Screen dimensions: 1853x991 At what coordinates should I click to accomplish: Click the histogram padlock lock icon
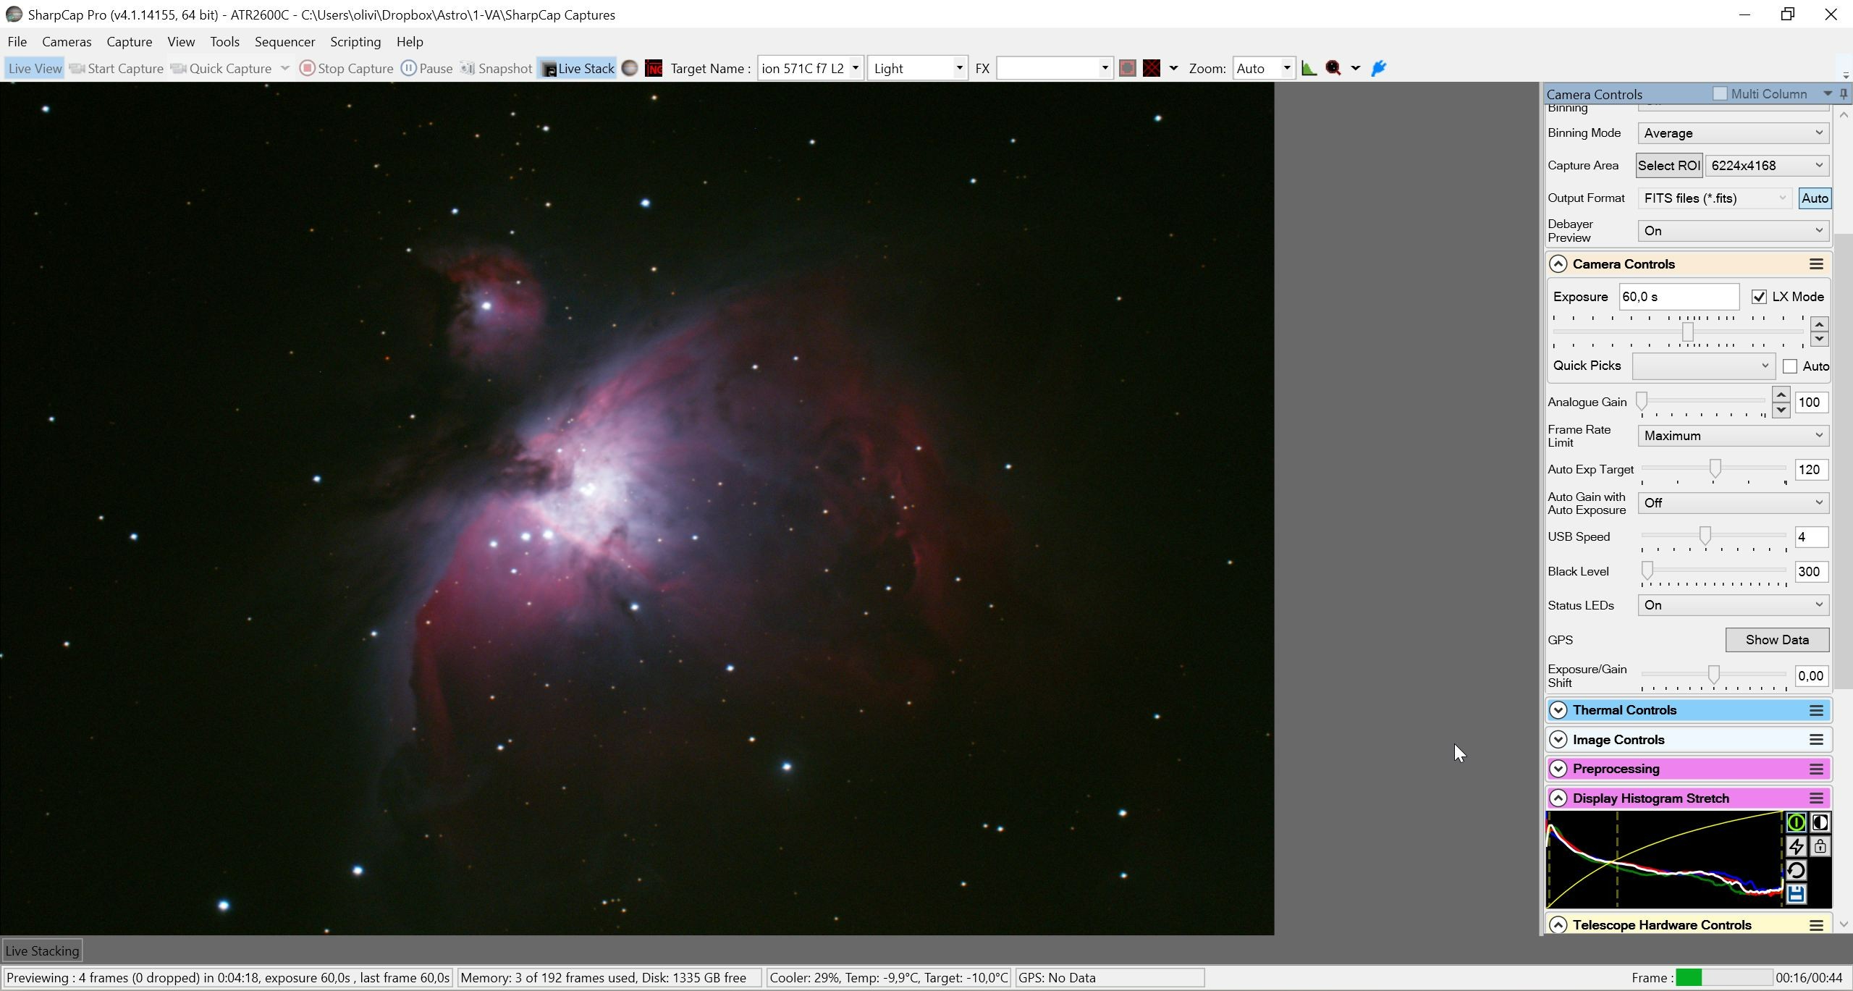point(1820,846)
